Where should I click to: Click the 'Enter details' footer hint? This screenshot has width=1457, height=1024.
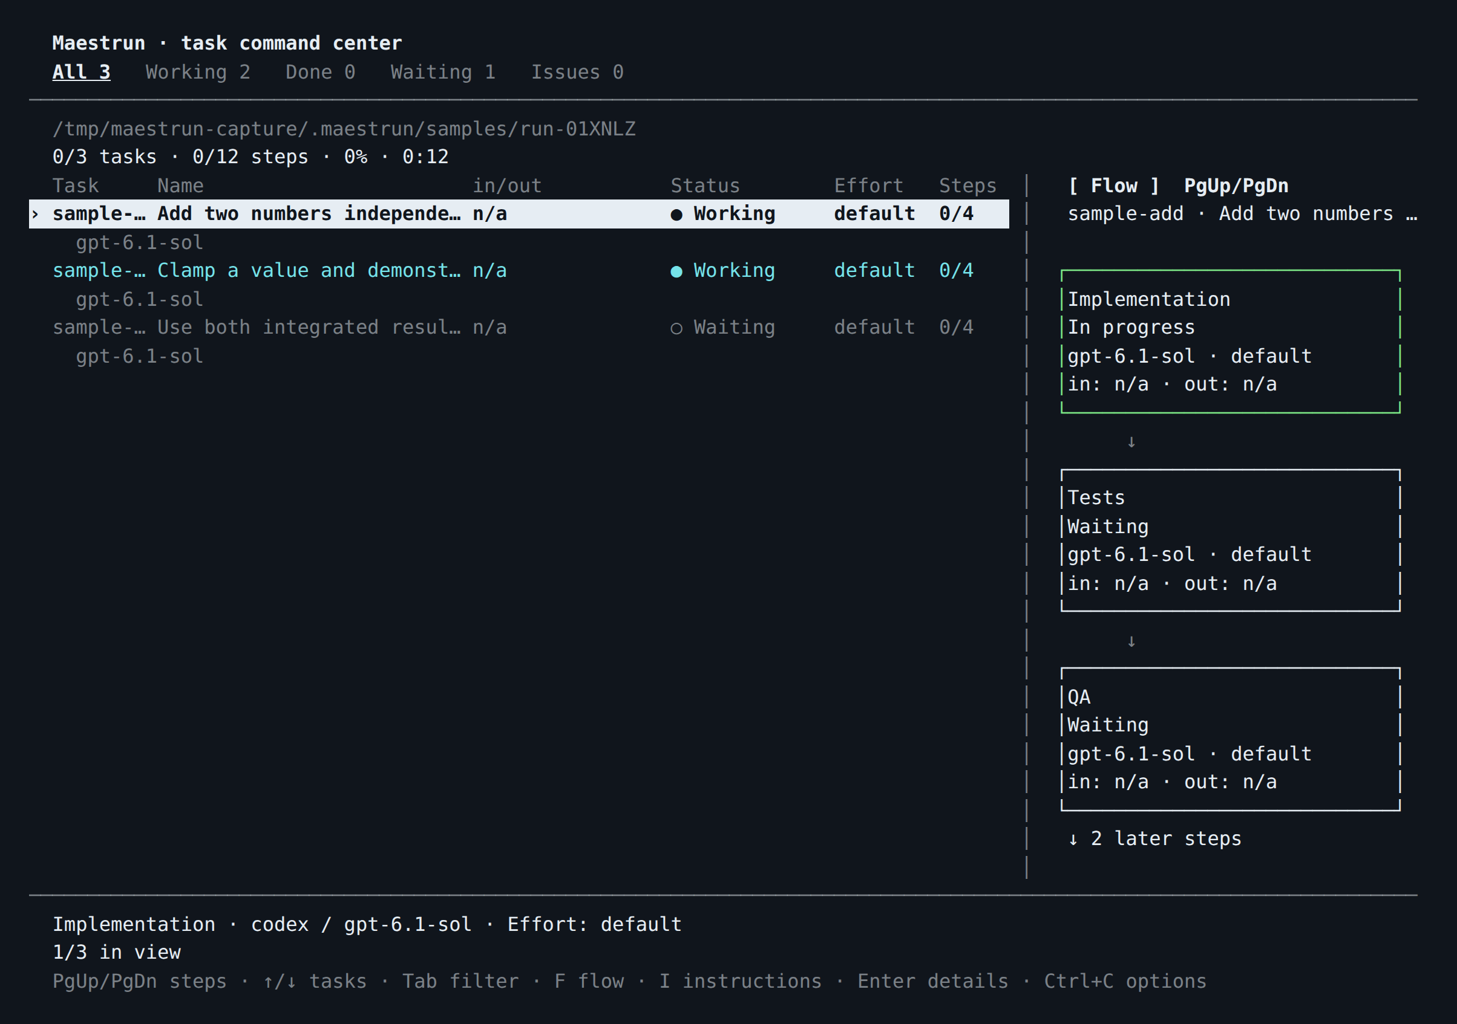tap(933, 982)
